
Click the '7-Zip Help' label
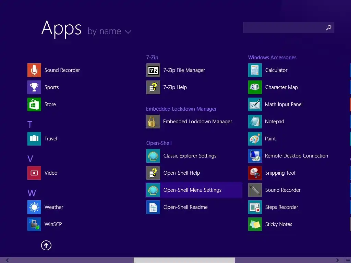coord(175,87)
